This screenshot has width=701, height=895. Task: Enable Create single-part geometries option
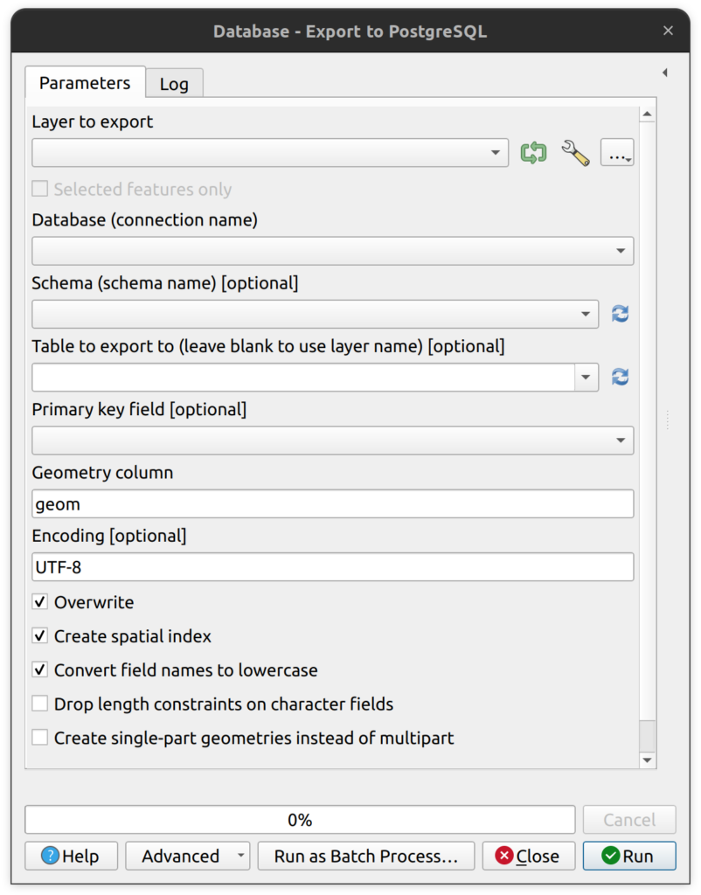pyautogui.click(x=40, y=738)
